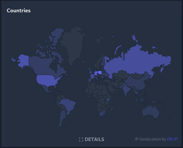Screen dimensions: 183x148
Task: Select Germany on the countries map
Action: pos(96,73)
